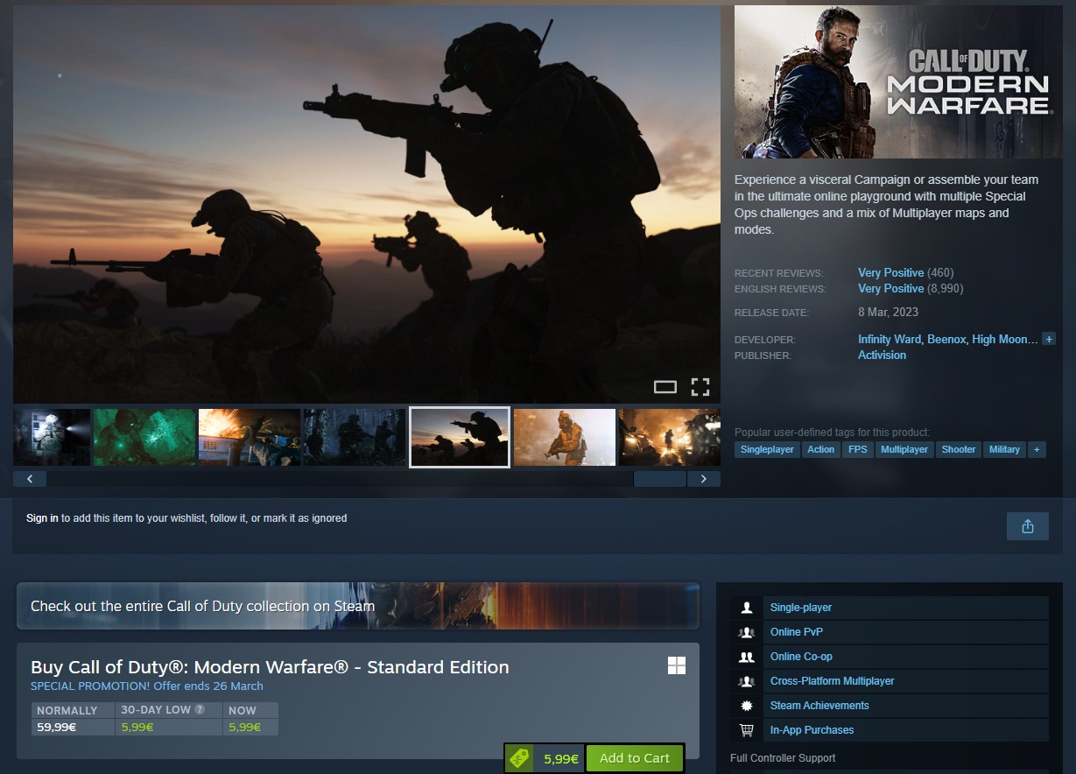Click the main sunset silhouette screenshot
Screen dimensions: 1076x774
pos(367,204)
